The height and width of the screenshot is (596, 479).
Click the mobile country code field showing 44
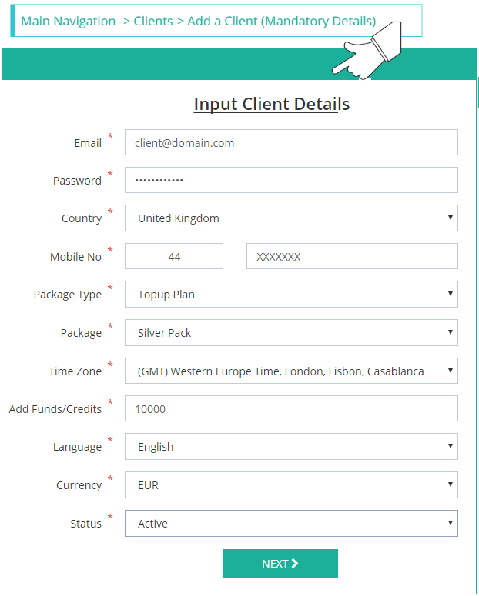pos(174,257)
